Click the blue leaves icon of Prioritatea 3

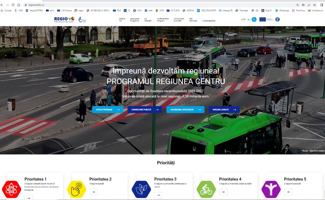click(141, 190)
